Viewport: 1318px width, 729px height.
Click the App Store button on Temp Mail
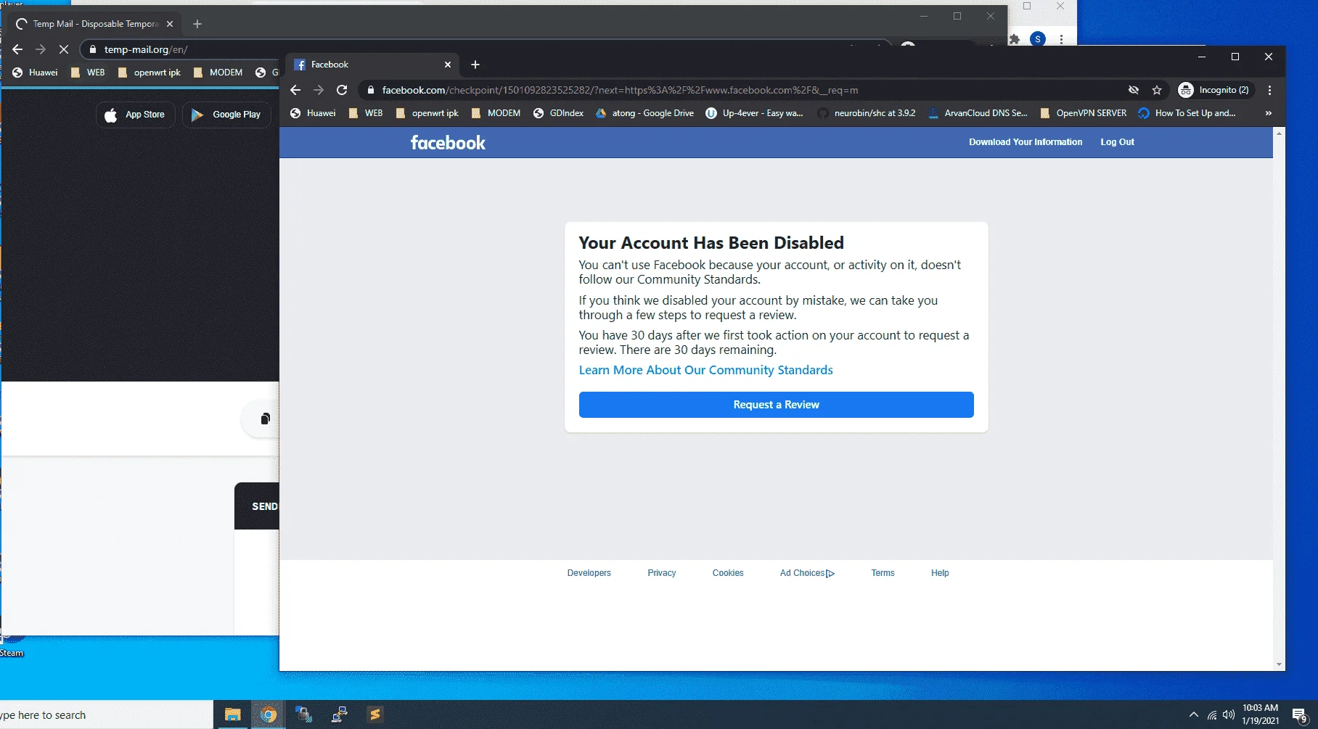pos(136,115)
